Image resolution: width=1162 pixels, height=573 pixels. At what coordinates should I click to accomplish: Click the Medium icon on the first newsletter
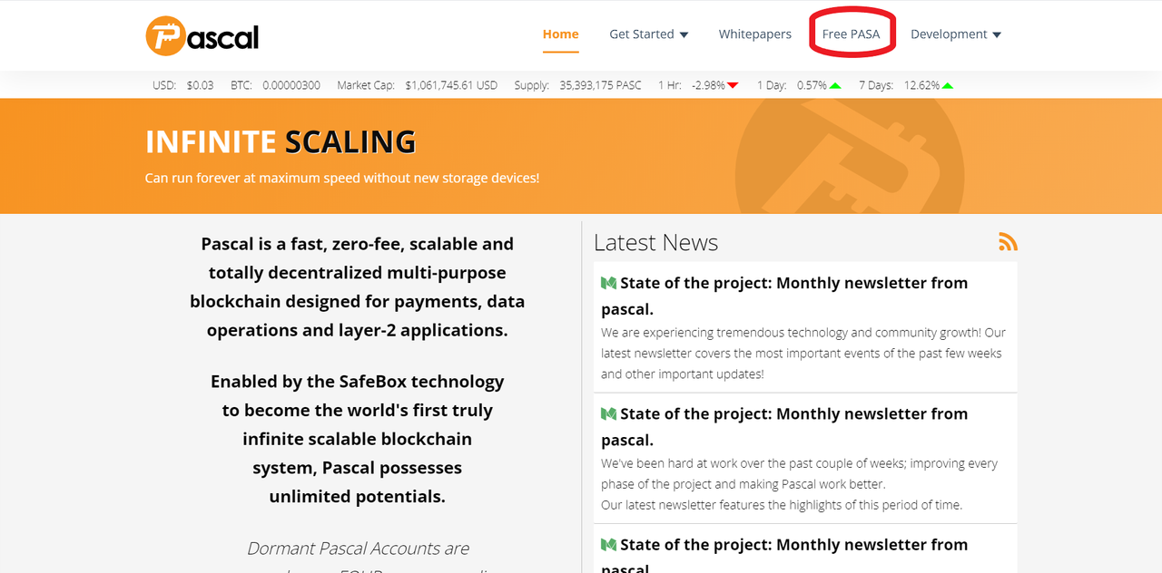608,283
